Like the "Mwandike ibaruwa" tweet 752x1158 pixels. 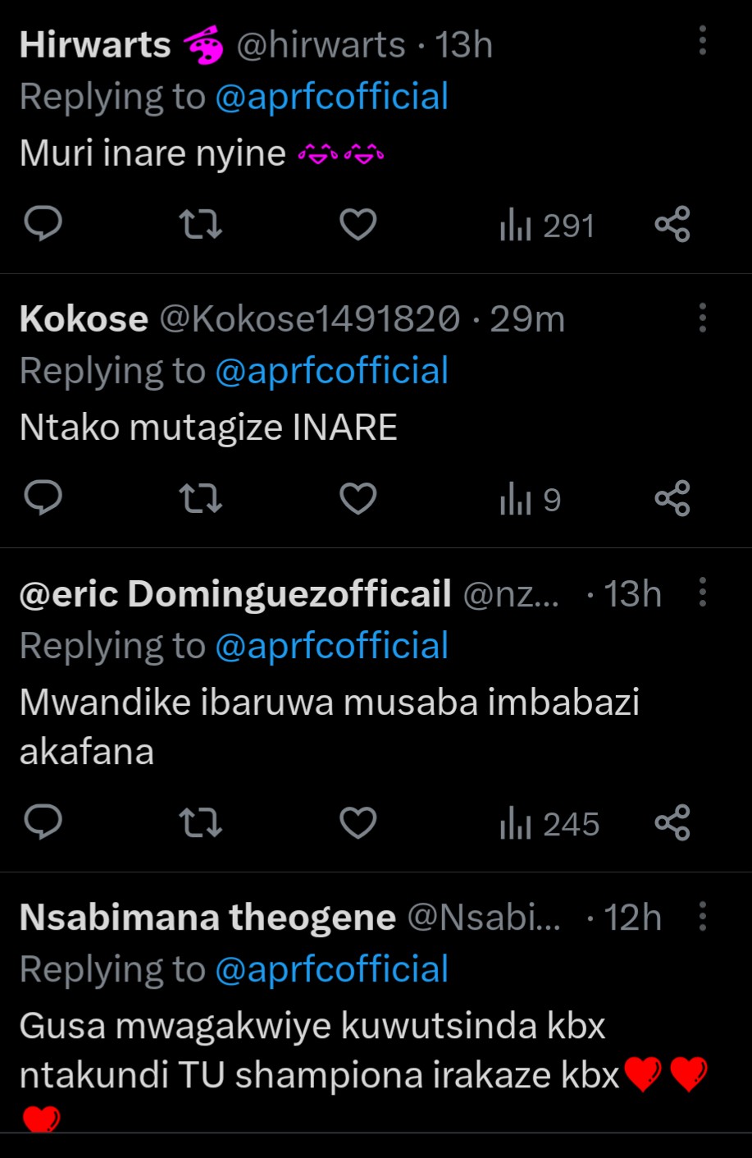tap(358, 822)
